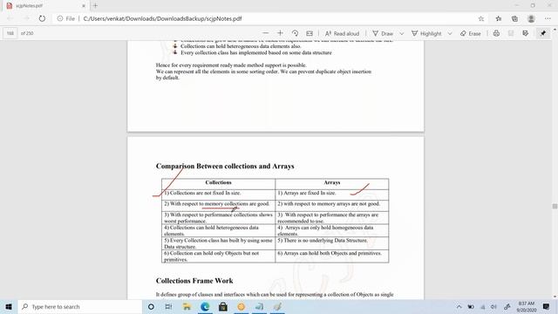The width and height of the screenshot is (558, 314).
Task: Refresh the page
Action: [42, 18]
